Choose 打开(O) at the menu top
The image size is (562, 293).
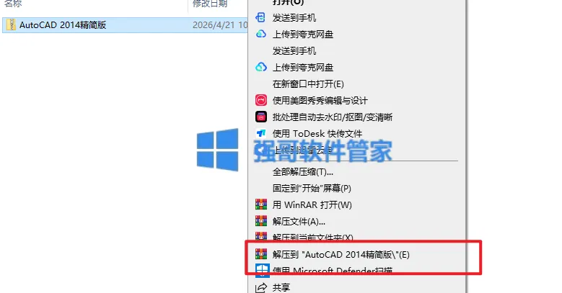pos(288,2)
